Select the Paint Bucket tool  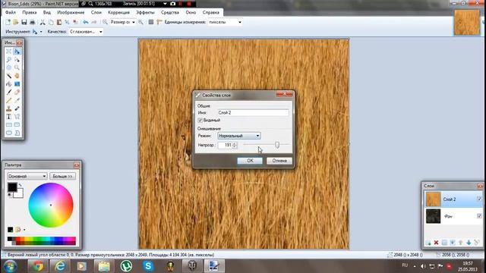[x=8, y=84]
